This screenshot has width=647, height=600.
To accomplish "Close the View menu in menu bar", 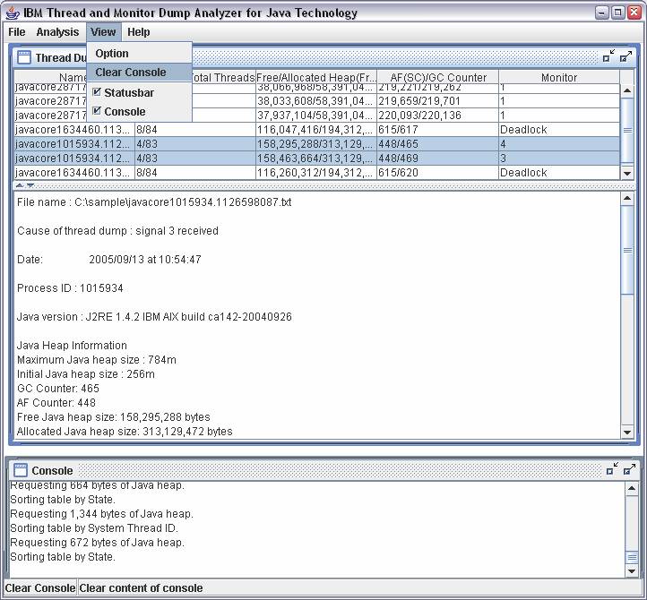I will pos(103,32).
